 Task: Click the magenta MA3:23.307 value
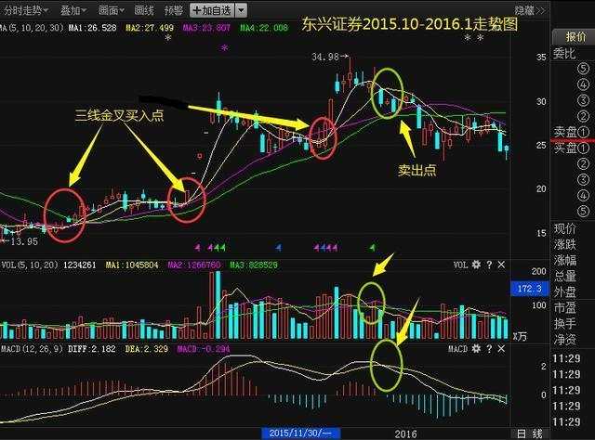(x=206, y=28)
